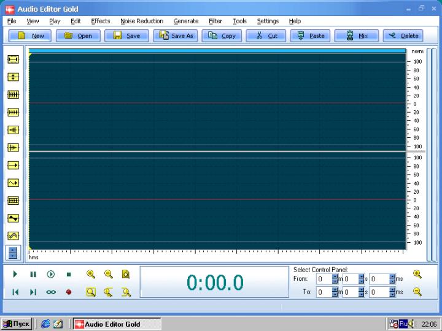Click the Paste toolbar button
Screen dimensions: 442x331
coord(311,36)
